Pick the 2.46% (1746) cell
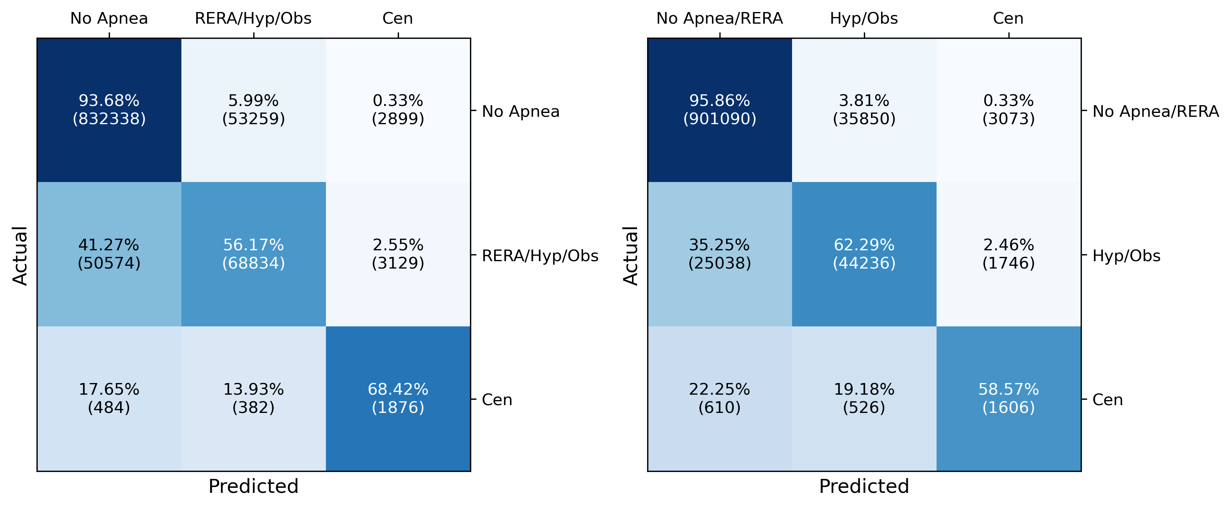 point(1008,254)
